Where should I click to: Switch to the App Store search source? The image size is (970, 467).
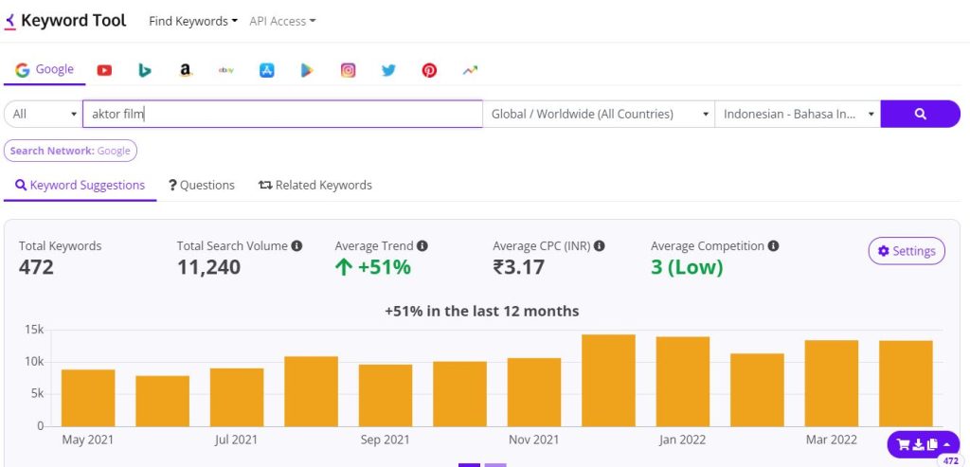point(266,70)
